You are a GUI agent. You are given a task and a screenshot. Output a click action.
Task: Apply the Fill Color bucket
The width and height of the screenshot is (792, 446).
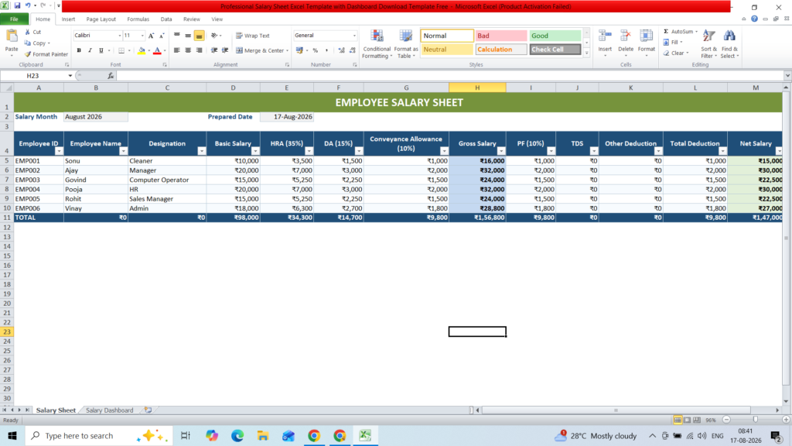coord(142,50)
